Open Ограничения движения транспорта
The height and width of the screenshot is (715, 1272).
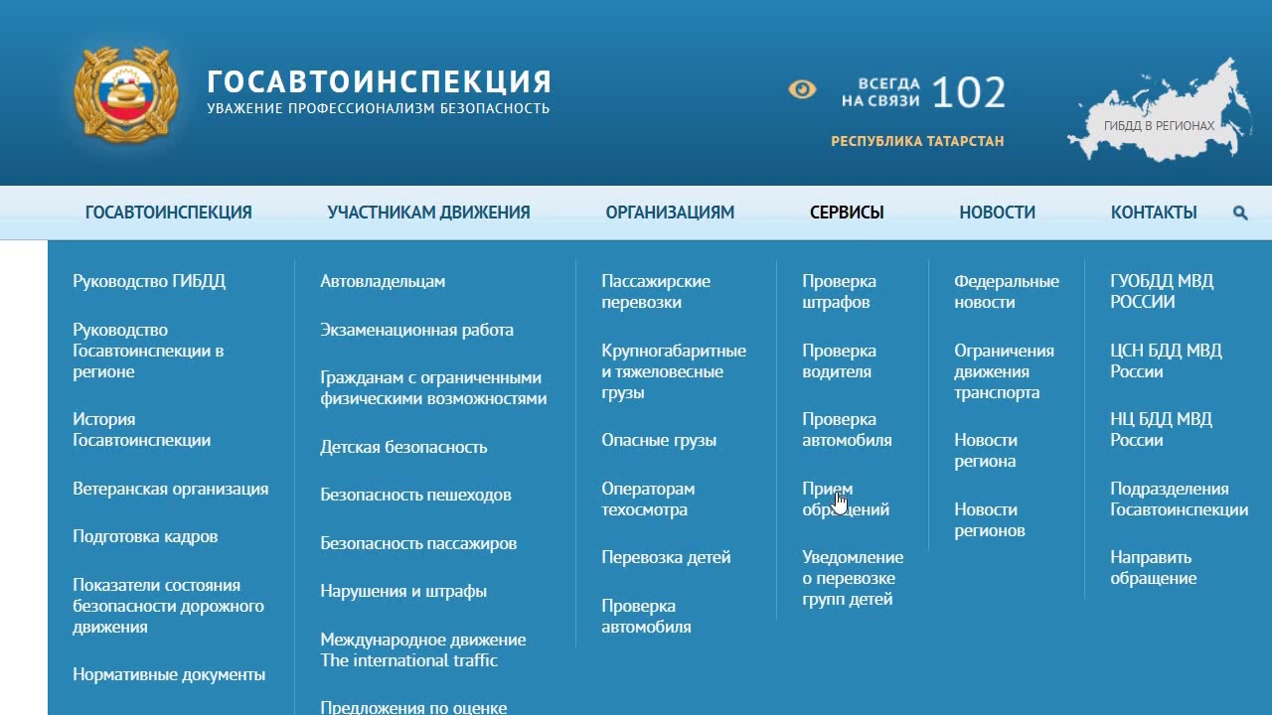click(1003, 371)
